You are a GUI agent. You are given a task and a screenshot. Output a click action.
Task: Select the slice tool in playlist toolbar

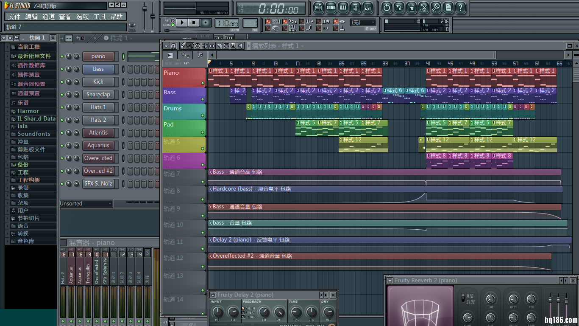219,46
